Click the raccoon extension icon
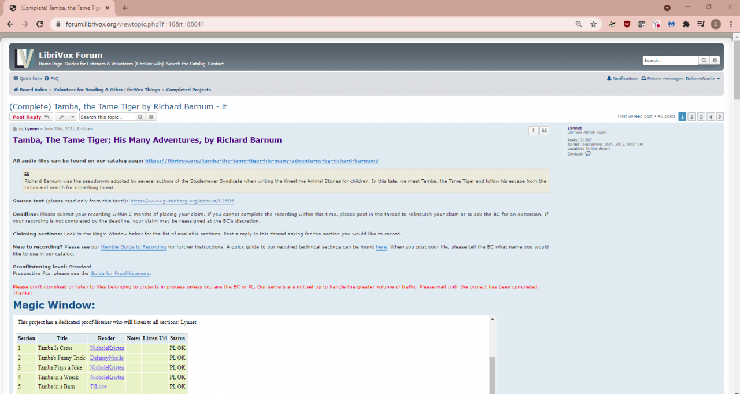The height and width of the screenshot is (394, 740). click(x=612, y=24)
